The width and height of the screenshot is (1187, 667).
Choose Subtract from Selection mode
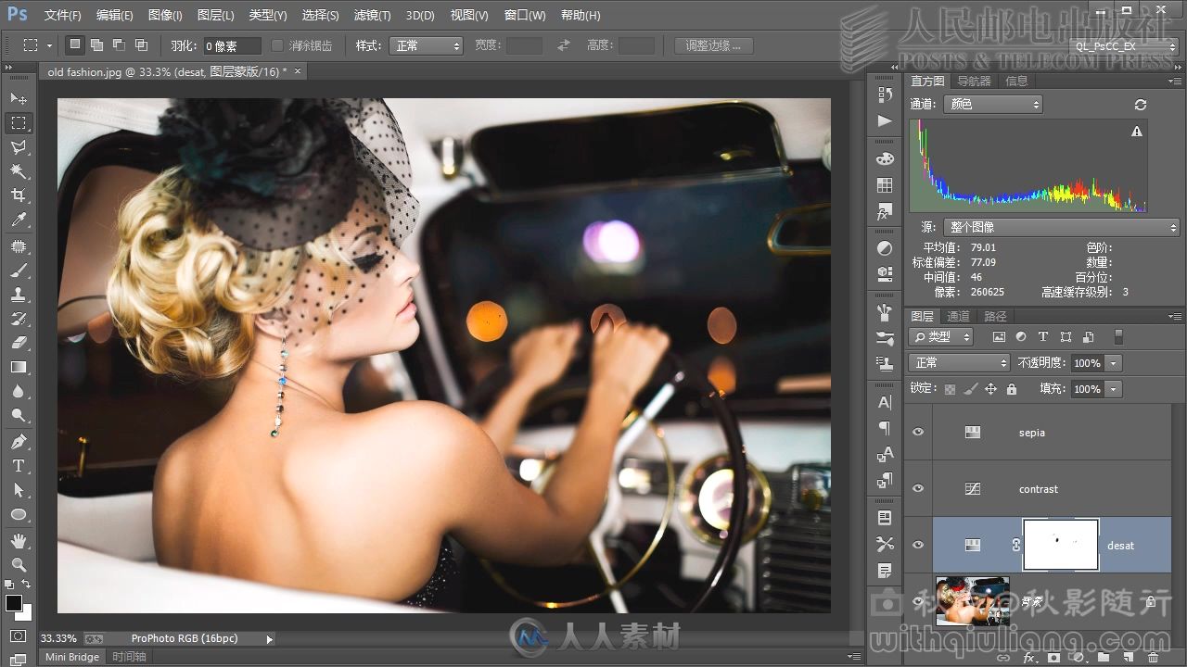coord(119,44)
